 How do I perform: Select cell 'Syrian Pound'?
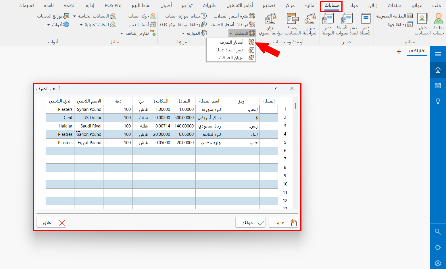(x=89, y=109)
